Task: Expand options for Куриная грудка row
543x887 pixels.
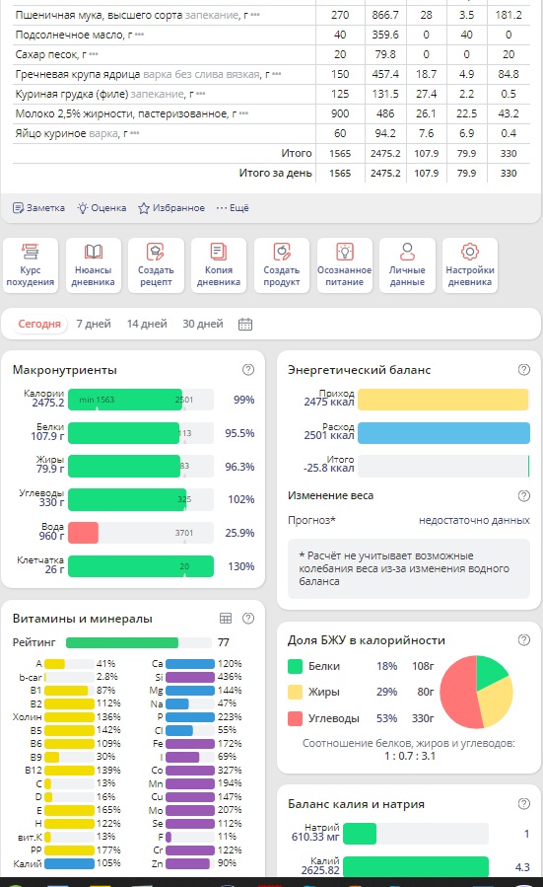Action: [201, 95]
